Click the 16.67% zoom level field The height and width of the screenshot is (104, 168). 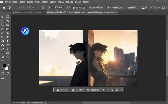point(15,103)
